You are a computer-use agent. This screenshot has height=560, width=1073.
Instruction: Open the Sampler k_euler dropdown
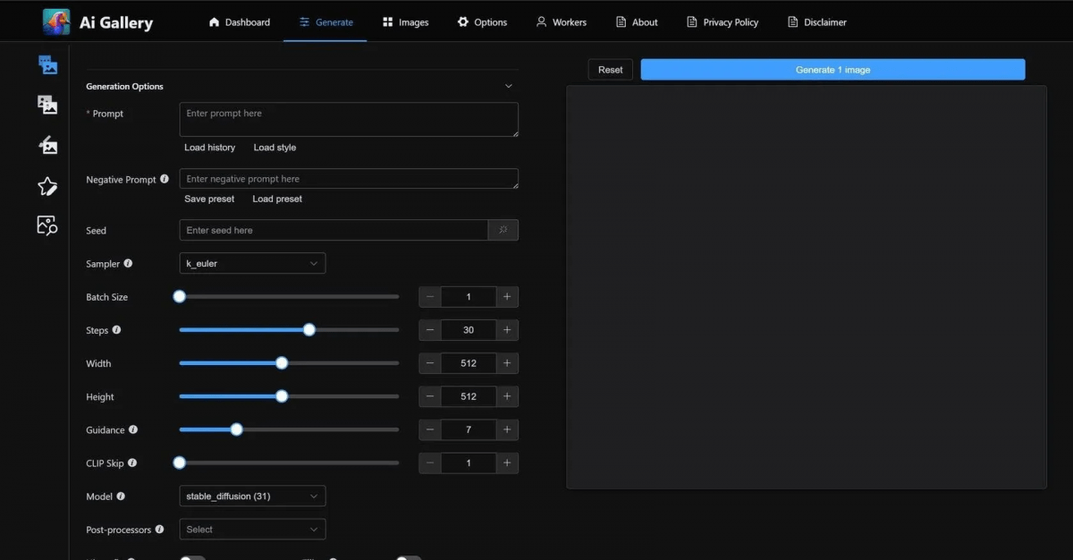[x=252, y=264]
